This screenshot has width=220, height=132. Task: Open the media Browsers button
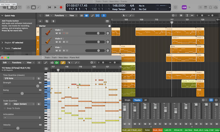point(215,7)
